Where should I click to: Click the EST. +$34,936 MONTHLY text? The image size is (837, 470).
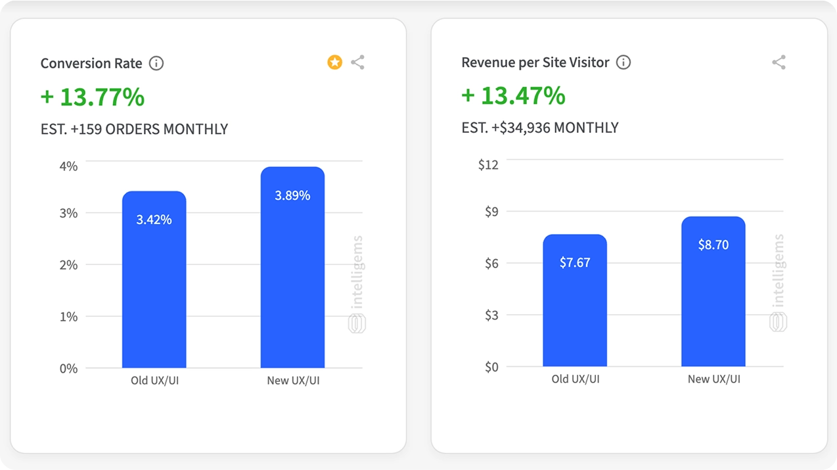click(540, 128)
